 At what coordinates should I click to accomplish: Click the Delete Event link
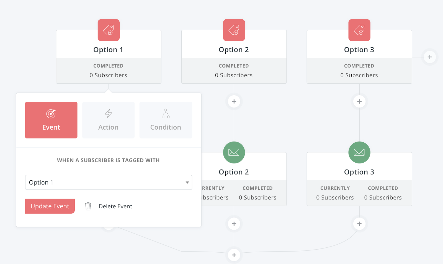[115, 206]
